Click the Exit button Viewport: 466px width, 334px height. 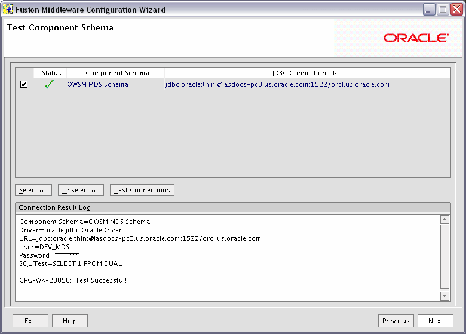click(30, 321)
